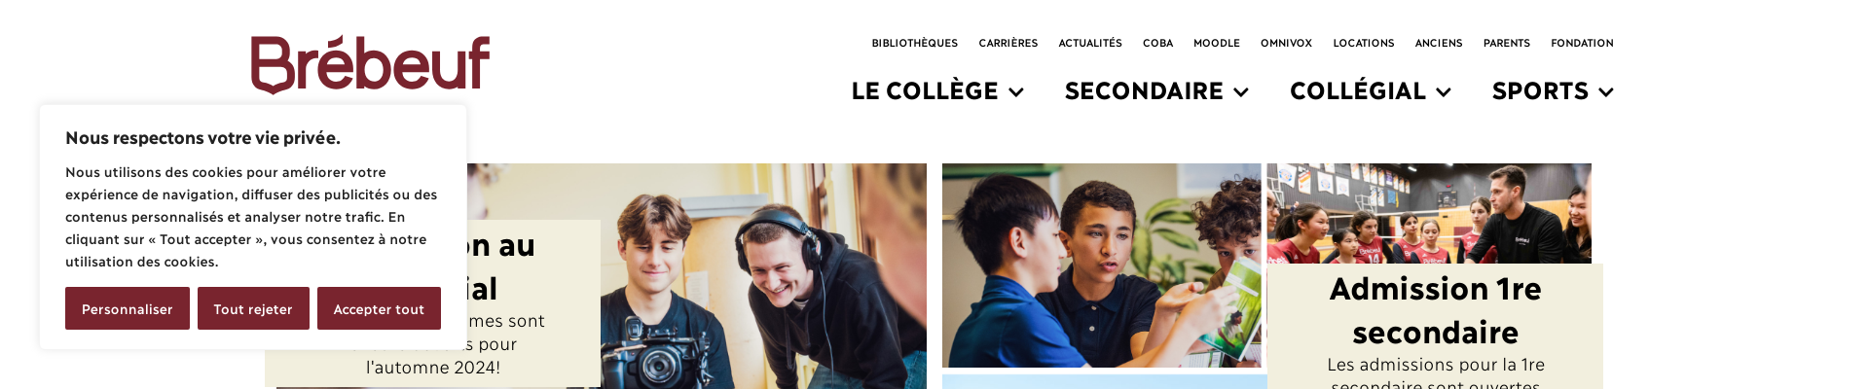Go to the Locations page
Screen dimensions: 1869x389
(1363, 43)
